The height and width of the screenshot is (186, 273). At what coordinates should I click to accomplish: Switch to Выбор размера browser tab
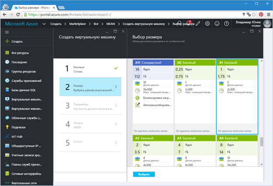[34, 8]
